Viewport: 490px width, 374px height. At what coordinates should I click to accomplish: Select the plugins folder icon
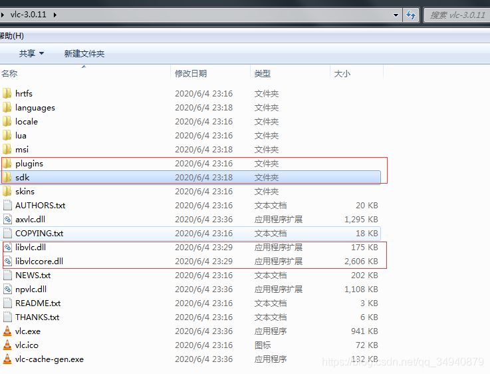coord(7,164)
